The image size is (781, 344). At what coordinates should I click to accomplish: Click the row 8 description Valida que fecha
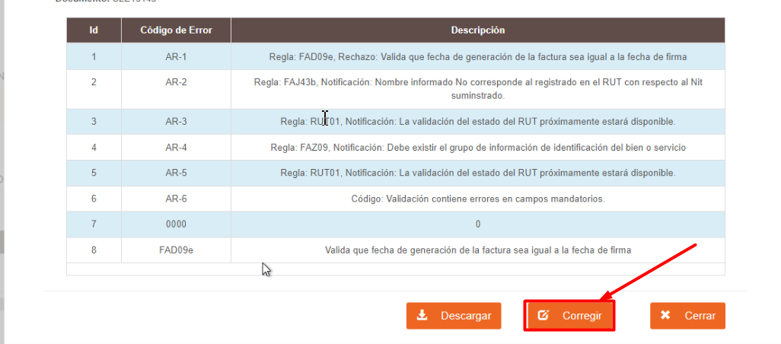point(478,250)
